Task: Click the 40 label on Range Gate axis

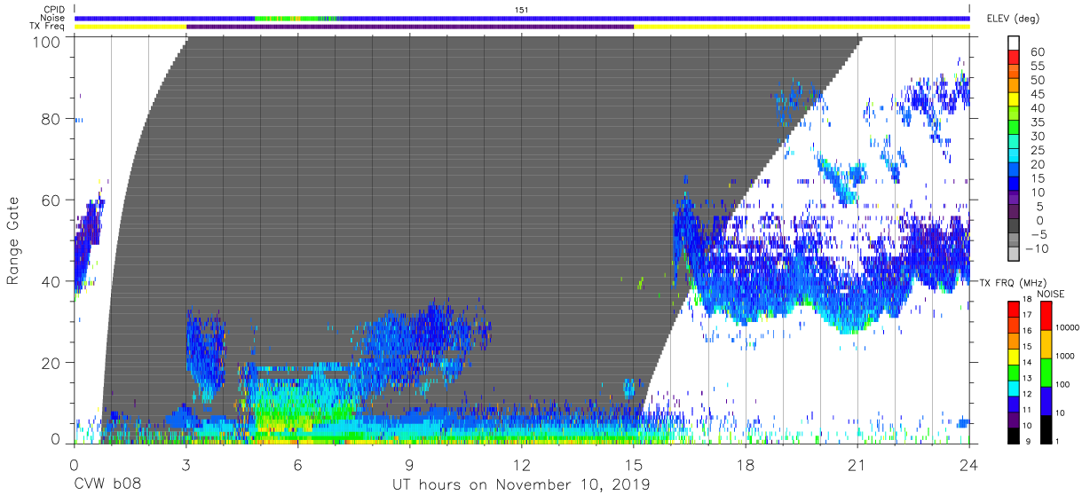Action: [51, 281]
